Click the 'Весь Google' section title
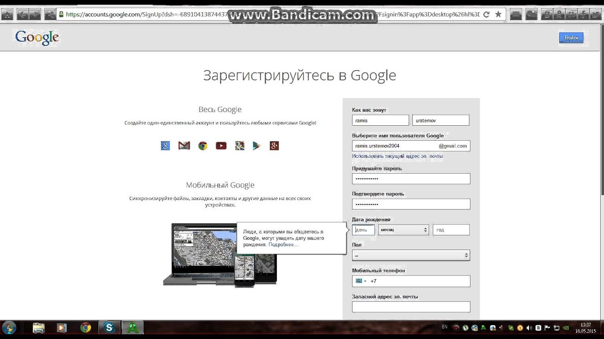 click(x=220, y=109)
